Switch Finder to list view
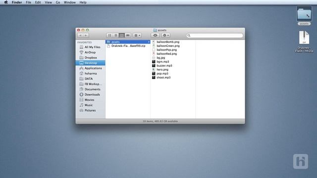The image size is (317, 178). pyautogui.click(x=115, y=35)
